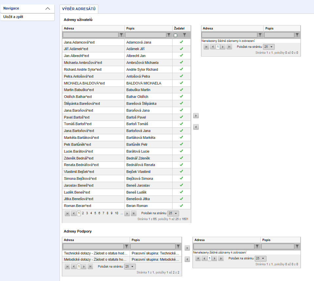314x281 pixels.
Task: Select row Jana.Adamcová*ext
Action: pos(127,42)
